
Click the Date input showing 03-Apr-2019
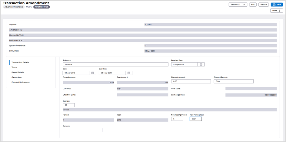76,73
